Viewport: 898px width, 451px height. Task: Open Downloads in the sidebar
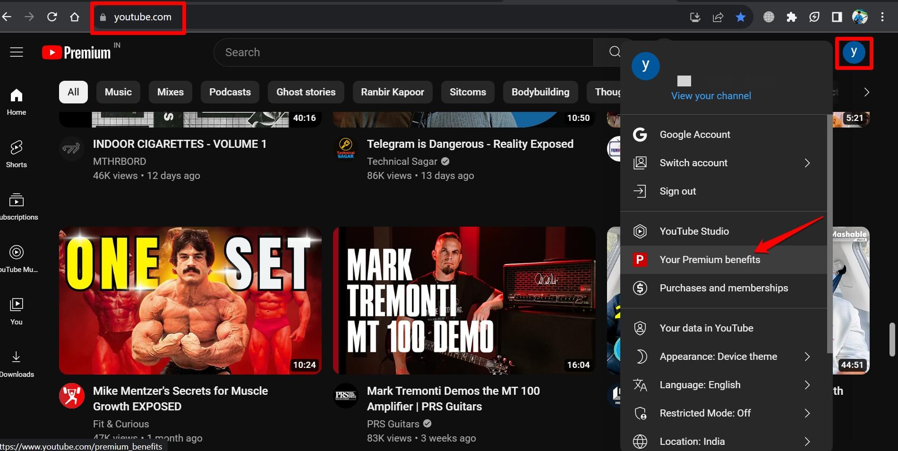[x=17, y=364]
